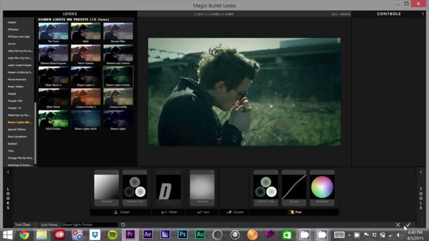Toggle the Contrast tool's enable switch

coord(116,172)
